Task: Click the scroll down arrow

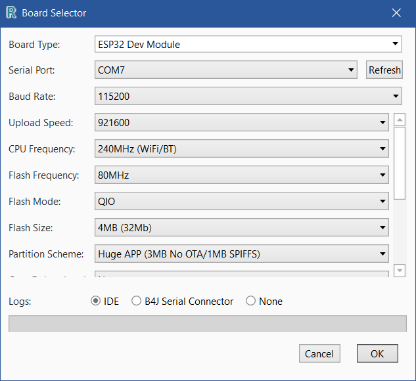Action: coord(400,271)
